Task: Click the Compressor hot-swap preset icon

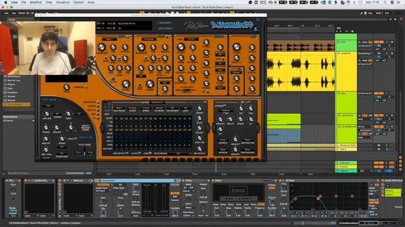Action: (175, 180)
